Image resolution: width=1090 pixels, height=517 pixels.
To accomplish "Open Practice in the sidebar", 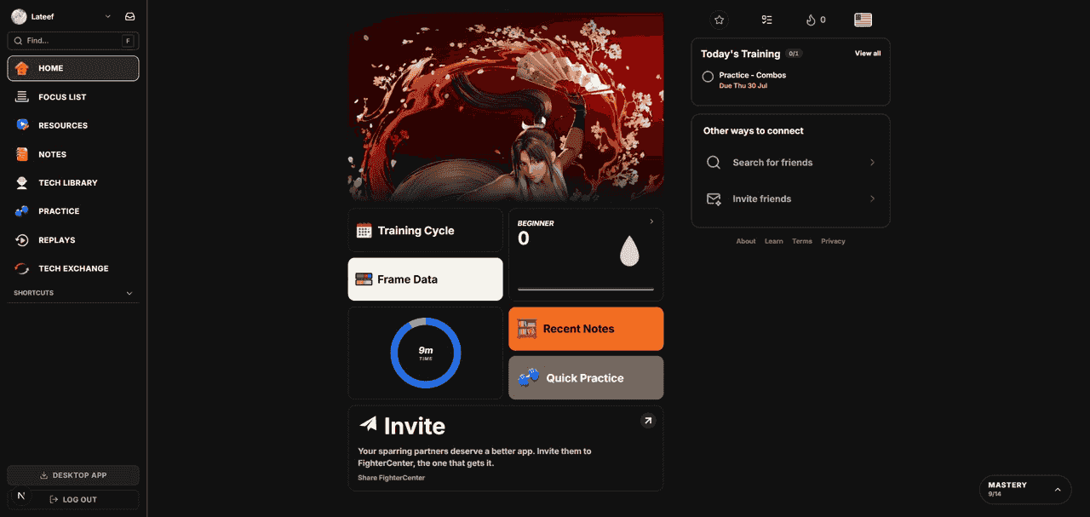I will pyautogui.click(x=73, y=211).
